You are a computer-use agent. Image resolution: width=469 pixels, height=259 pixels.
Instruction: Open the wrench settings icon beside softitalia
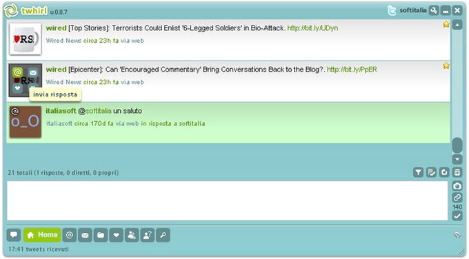pyautogui.click(x=433, y=11)
